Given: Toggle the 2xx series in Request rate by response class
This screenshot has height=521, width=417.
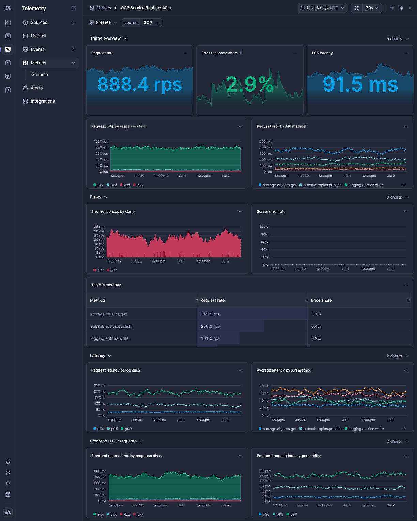Looking at the screenshot, I should (98, 185).
